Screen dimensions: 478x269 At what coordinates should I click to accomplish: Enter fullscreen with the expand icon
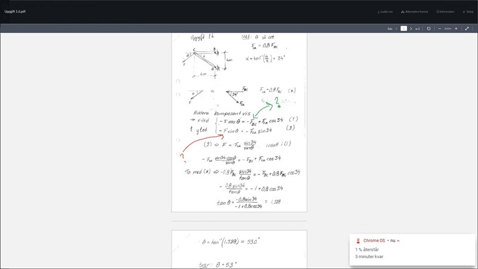click(467, 29)
